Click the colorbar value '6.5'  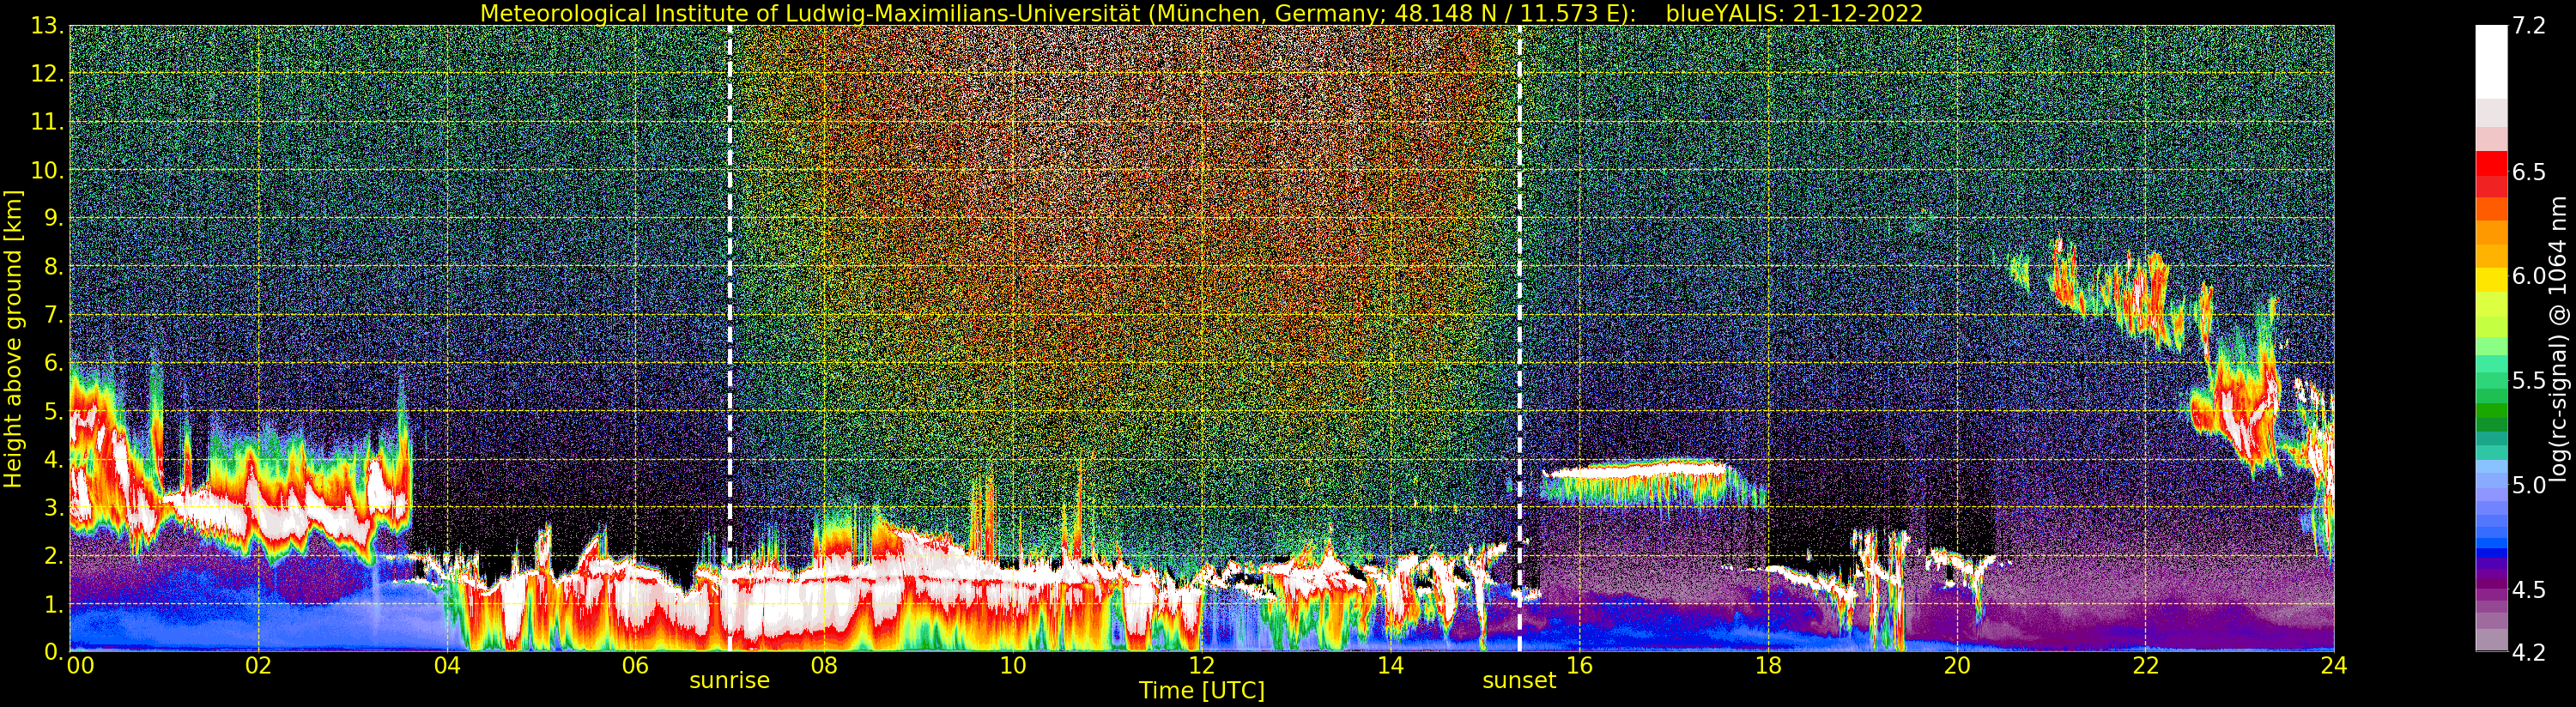(2528, 172)
